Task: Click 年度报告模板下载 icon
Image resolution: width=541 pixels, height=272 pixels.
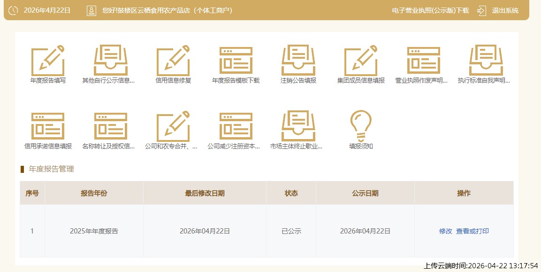Action: (236, 61)
